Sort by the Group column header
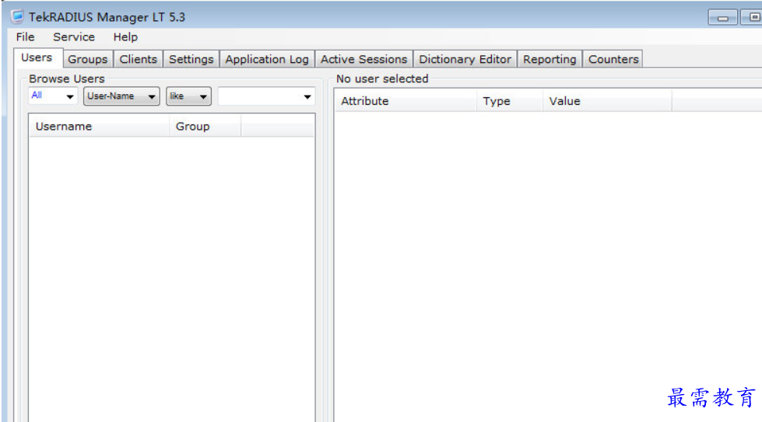 pos(205,126)
